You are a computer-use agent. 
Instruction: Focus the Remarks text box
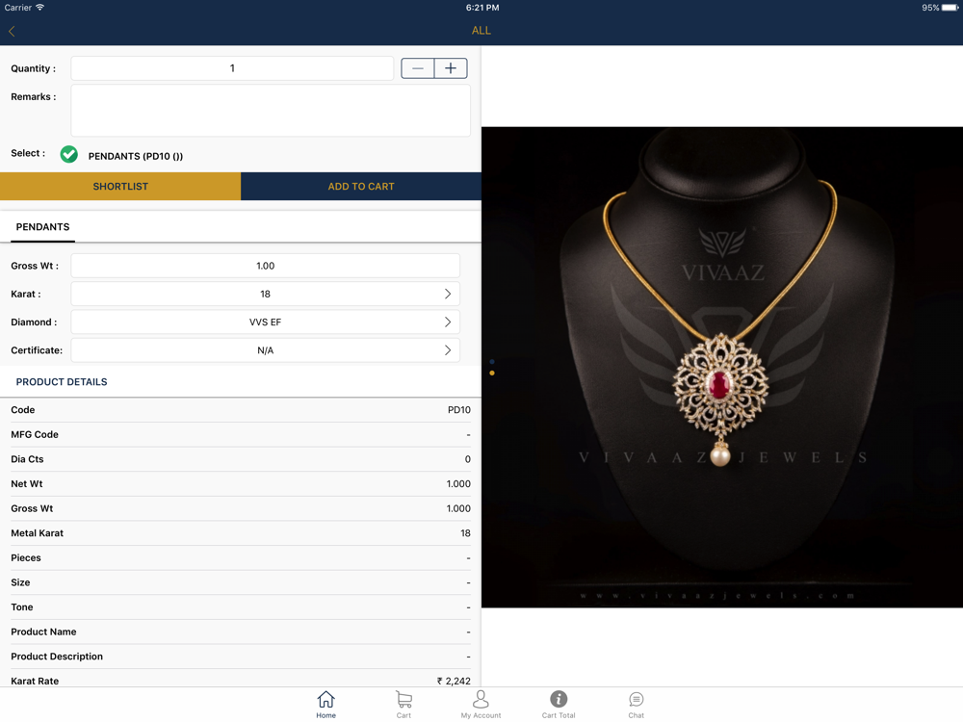271,111
